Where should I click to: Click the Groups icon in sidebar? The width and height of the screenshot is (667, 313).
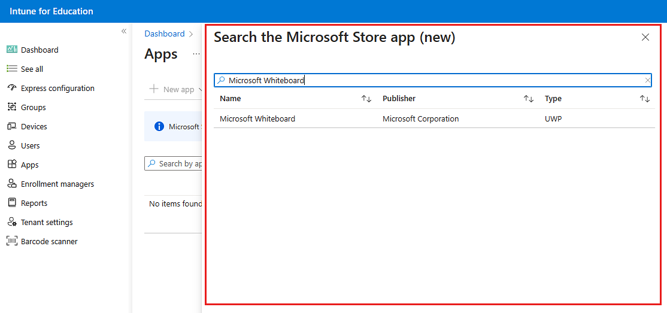(12, 107)
